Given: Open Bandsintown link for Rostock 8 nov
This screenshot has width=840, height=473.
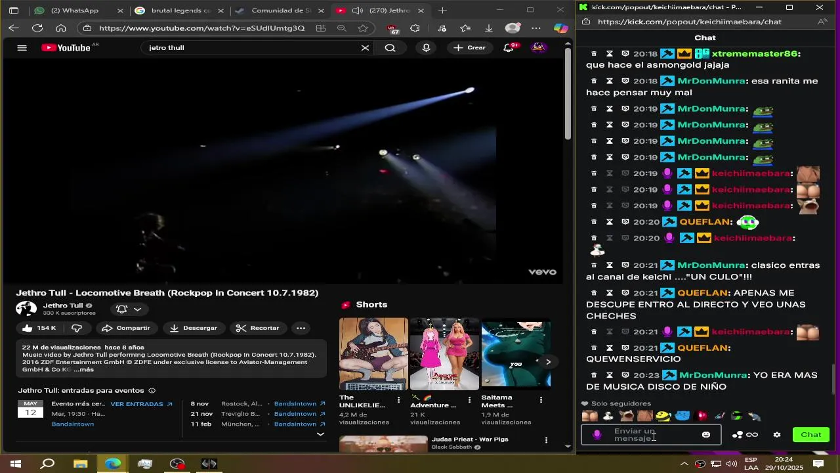Looking at the screenshot, I should coord(300,404).
